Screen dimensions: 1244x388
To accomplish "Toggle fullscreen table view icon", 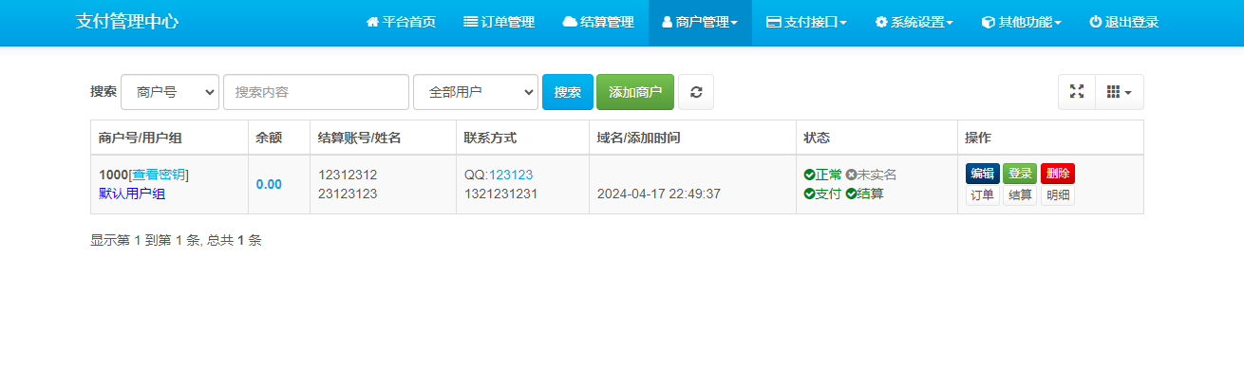I will [x=1077, y=92].
